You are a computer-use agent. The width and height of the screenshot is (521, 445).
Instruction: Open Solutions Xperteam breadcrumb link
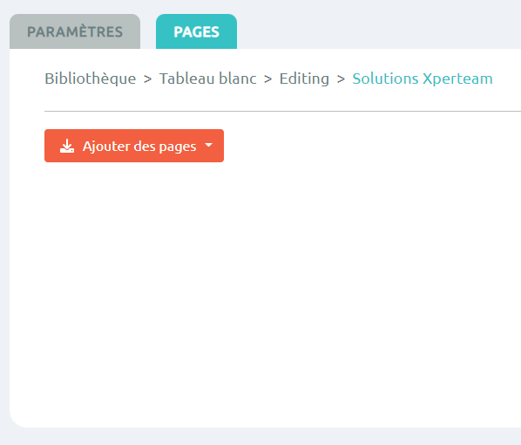[423, 79]
